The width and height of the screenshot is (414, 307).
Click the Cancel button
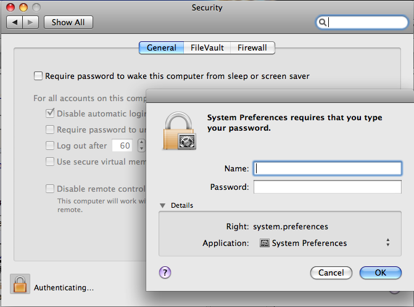tap(331, 272)
